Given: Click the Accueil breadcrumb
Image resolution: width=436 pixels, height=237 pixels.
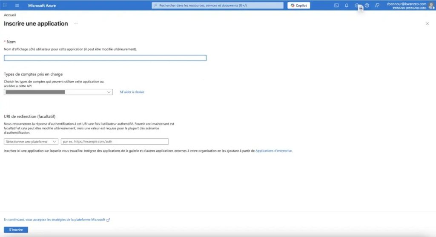Looking at the screenshot, I should click(x=10, y=15).
